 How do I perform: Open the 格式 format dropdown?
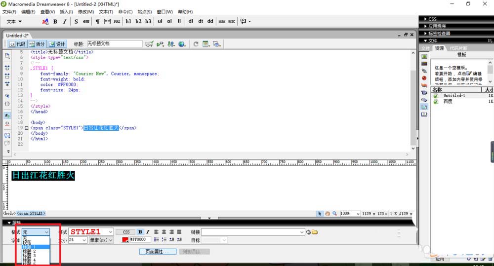coord(36,232)
